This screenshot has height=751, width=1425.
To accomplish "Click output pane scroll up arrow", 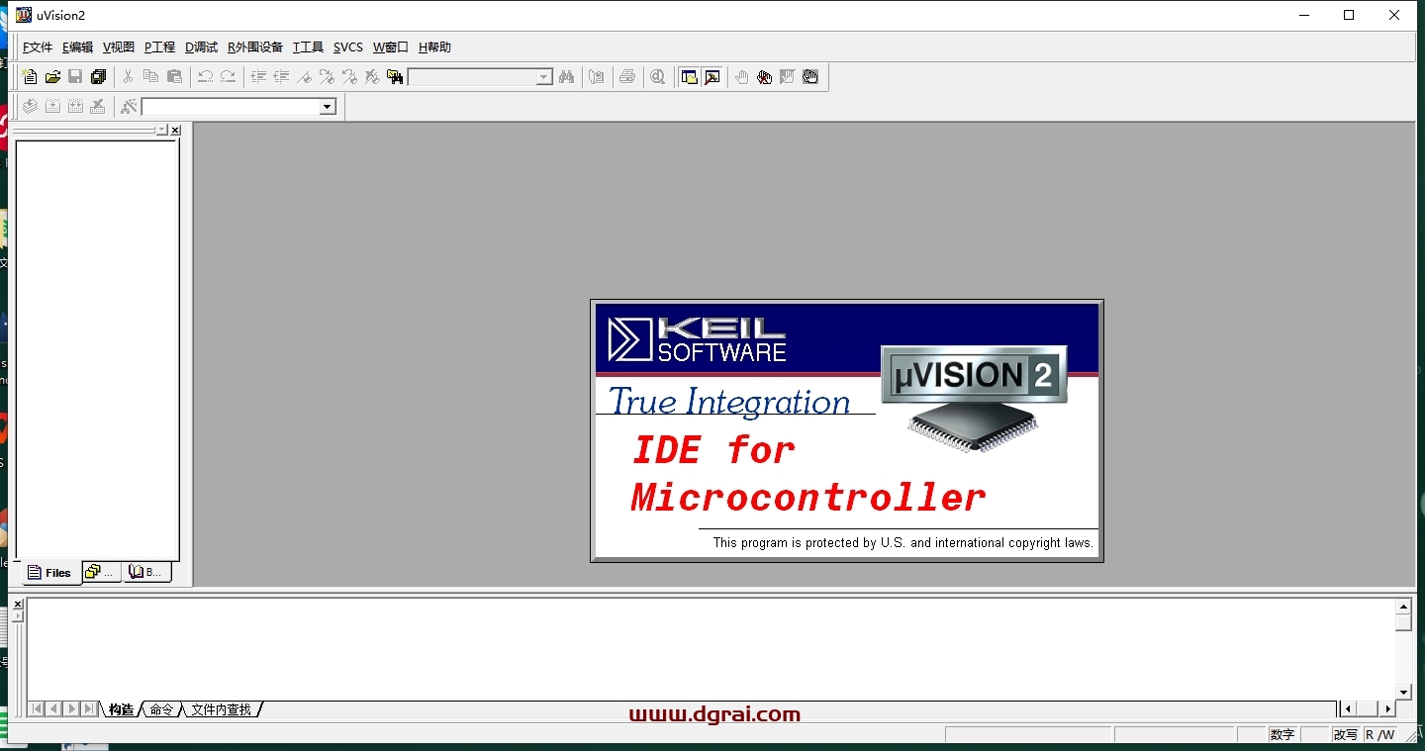I will tap(1403, 607).
